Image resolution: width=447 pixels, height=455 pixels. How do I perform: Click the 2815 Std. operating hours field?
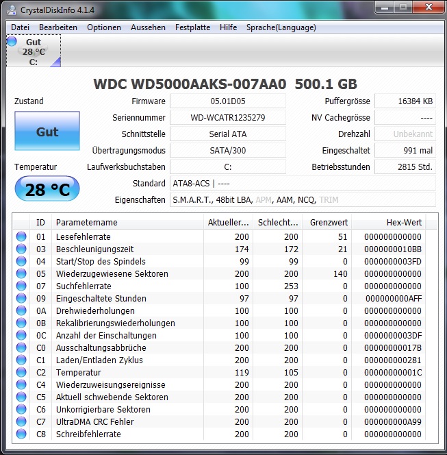coord(405,167)
